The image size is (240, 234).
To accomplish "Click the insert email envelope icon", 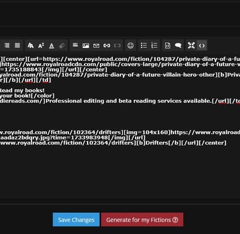I will click(96, 45).
